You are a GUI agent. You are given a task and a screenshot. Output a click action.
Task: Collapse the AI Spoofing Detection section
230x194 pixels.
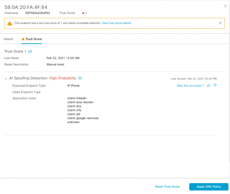6,79
